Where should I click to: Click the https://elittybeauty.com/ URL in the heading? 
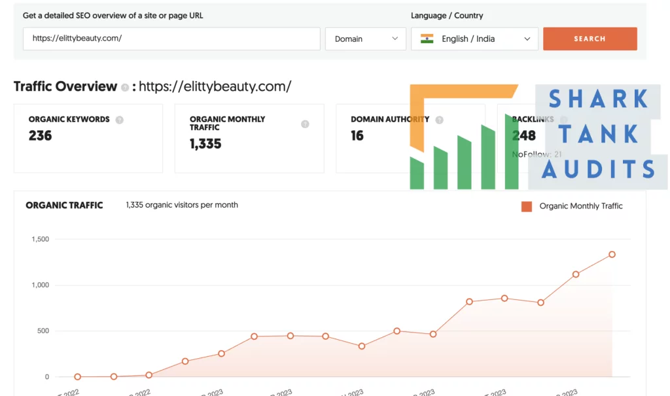point(215,87)
